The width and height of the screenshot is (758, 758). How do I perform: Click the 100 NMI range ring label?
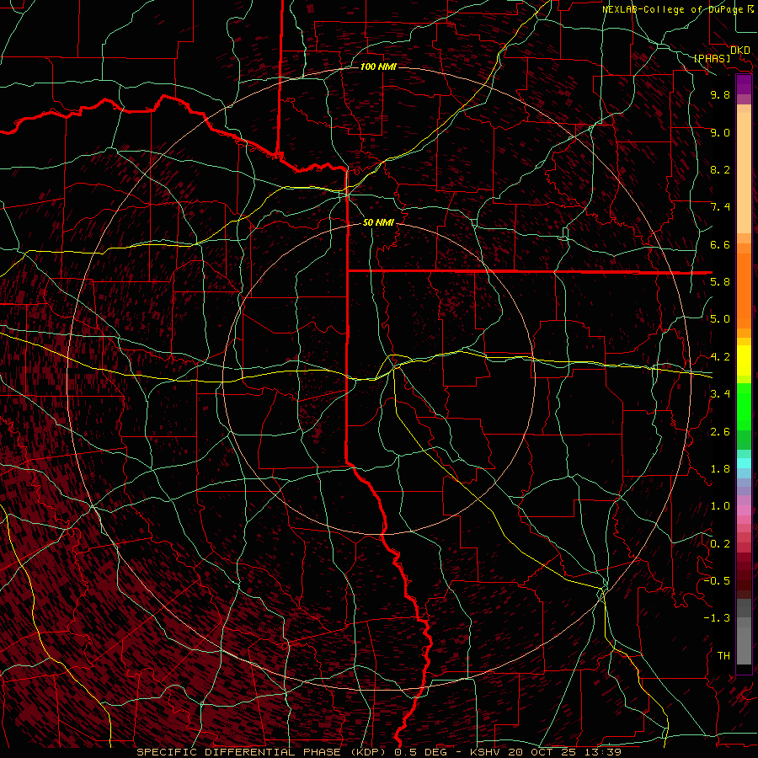coord(378,67)
